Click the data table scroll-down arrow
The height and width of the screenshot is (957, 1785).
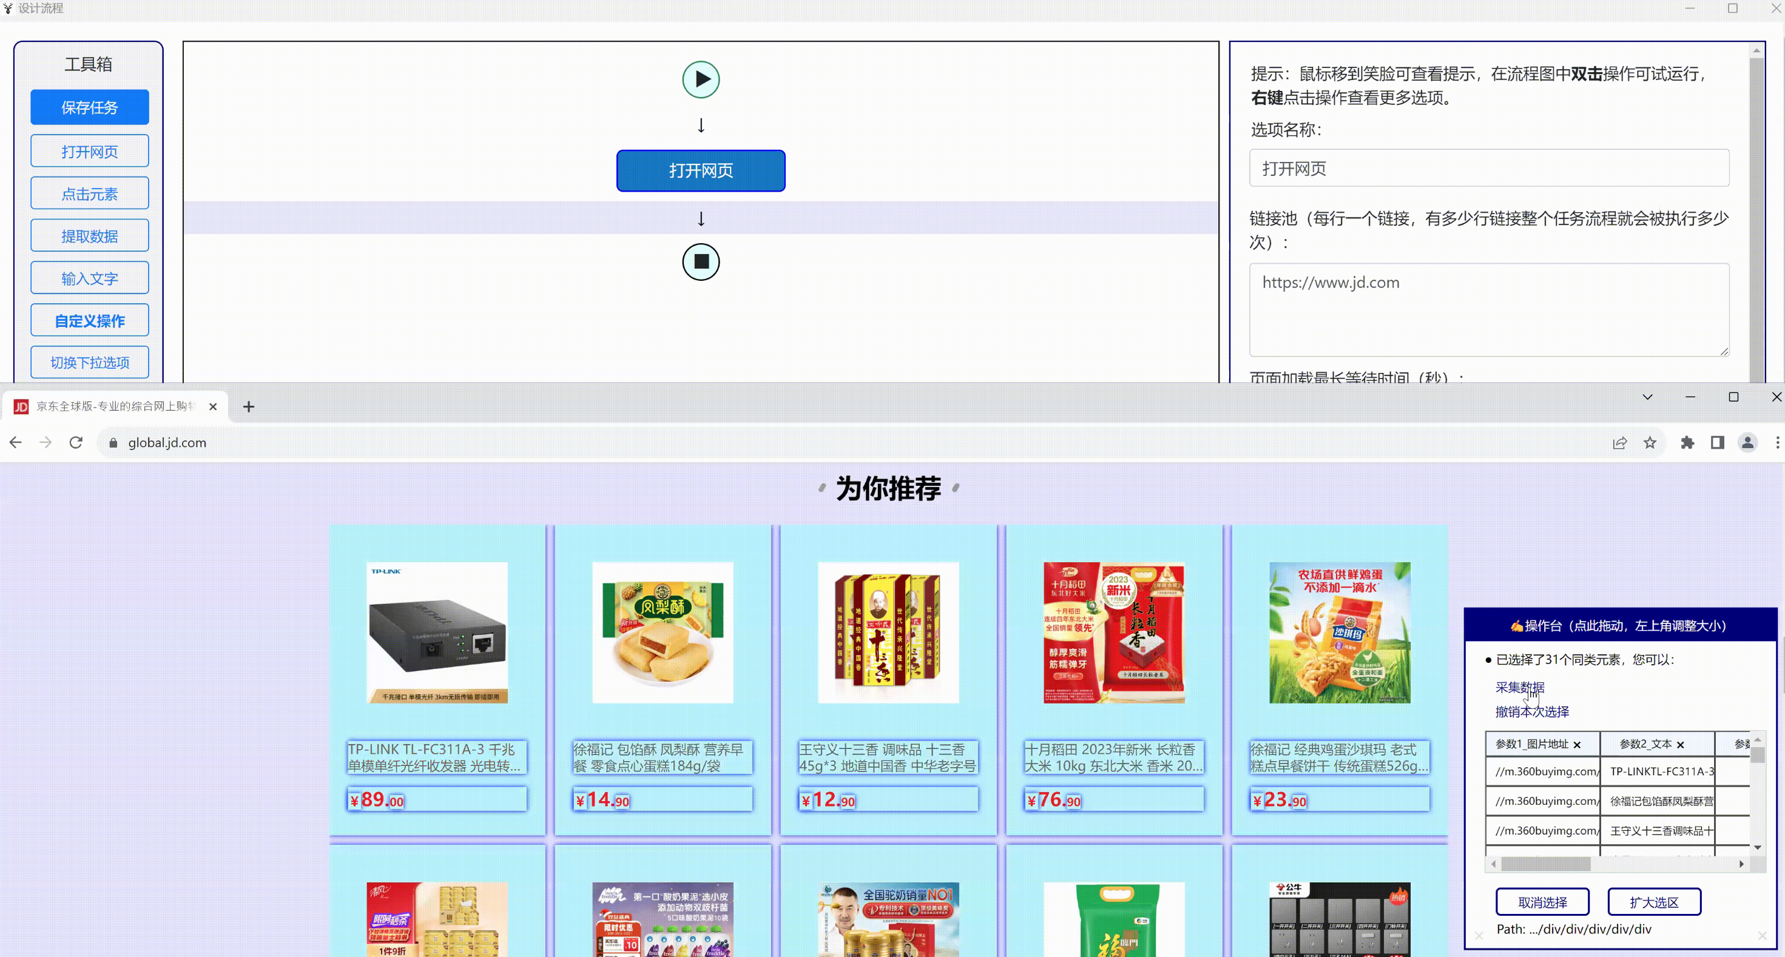(1757, 847)
